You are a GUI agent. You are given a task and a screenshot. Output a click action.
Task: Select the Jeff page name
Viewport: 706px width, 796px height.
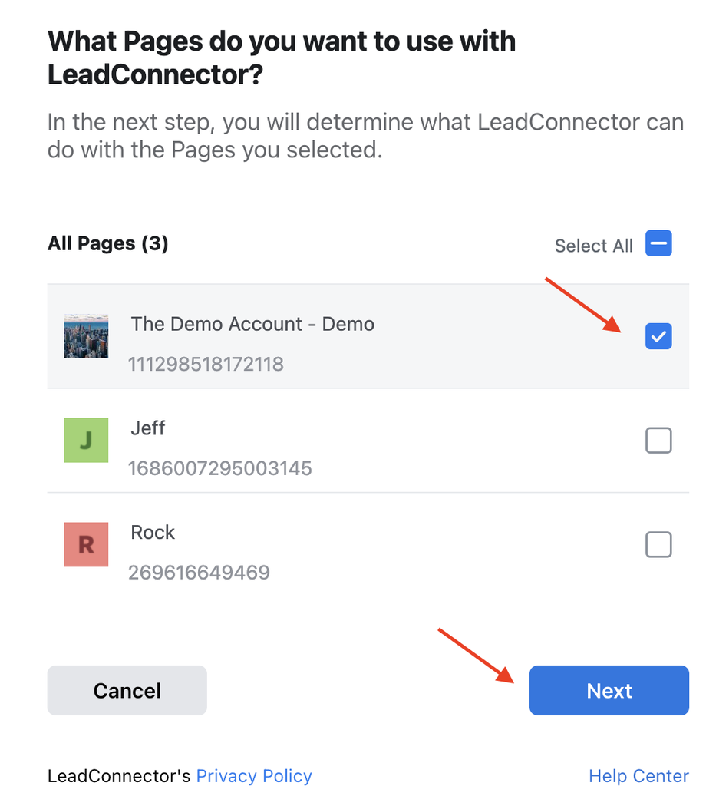tap(148, 428)
